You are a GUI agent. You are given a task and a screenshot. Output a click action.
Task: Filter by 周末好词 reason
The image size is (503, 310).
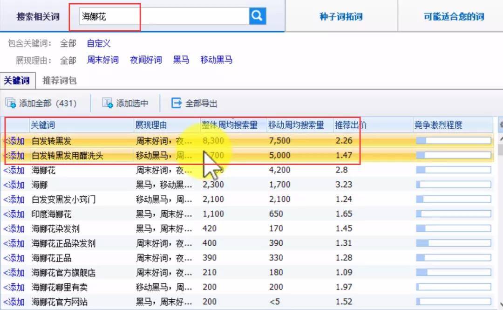(x=102, y=60)
